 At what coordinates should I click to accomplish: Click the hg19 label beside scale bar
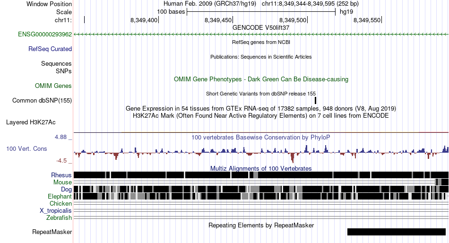pyautogui.click(x=346, y=12)
